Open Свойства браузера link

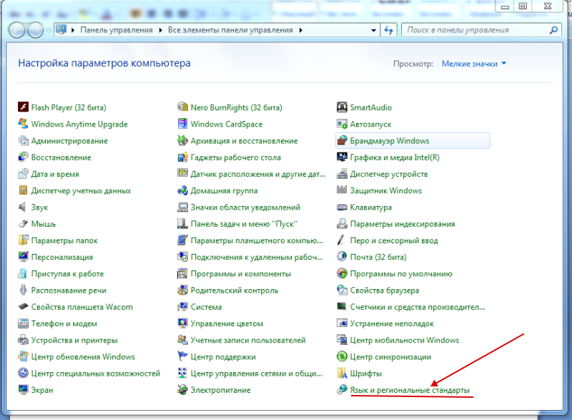coord(385,290)
